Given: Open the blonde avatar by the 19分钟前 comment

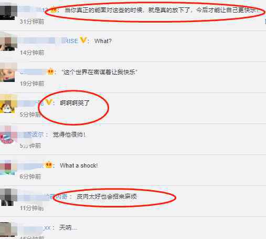Looking at the screenshot, I should click(x=7, y=73).
